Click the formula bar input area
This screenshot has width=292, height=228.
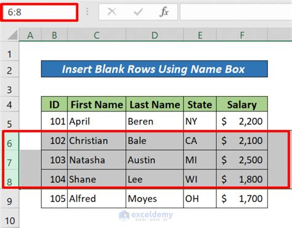[236, 12]
